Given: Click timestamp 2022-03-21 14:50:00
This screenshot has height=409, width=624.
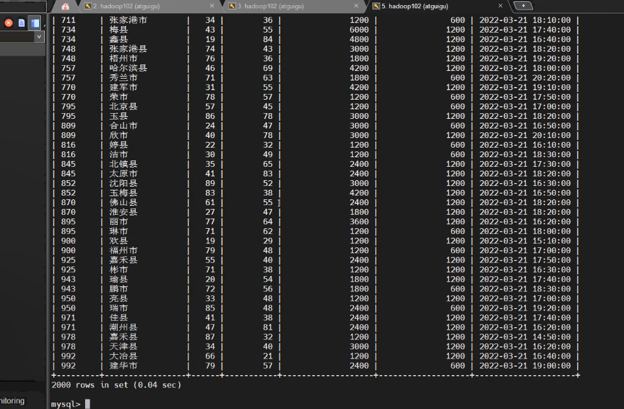Looking at the screenshot, I should pyautogui.click(x=525, y=337).
